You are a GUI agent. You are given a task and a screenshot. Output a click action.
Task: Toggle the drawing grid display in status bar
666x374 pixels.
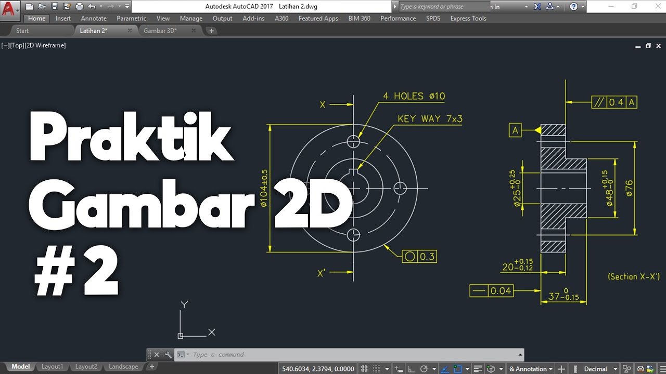365,369
